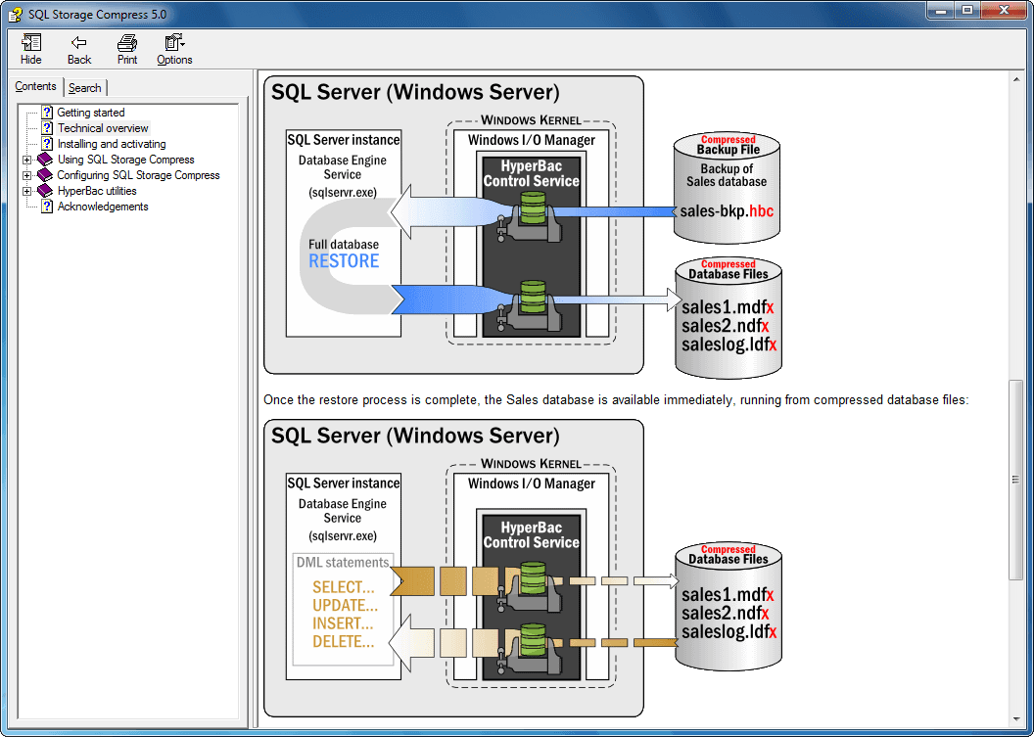Expand Using SQL Storage Compress node

[x=27, y=160]
